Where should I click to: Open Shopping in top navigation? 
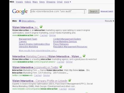tap(51, 2)
